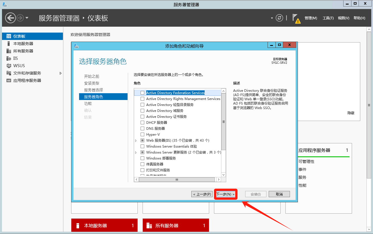Expand file and storage services submenu

tap(60, 73)
